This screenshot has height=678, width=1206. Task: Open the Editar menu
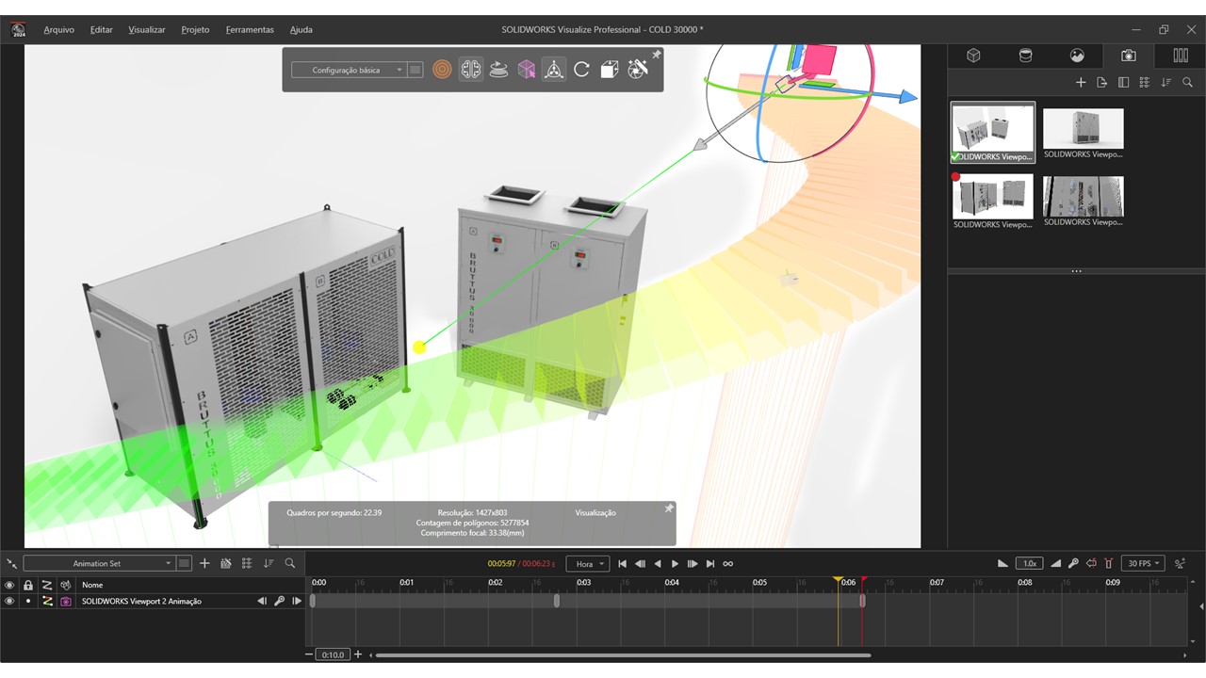pyautogui.click(x=102, y=30)
